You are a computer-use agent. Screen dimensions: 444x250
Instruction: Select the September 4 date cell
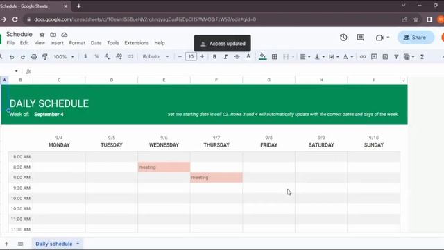49,114
